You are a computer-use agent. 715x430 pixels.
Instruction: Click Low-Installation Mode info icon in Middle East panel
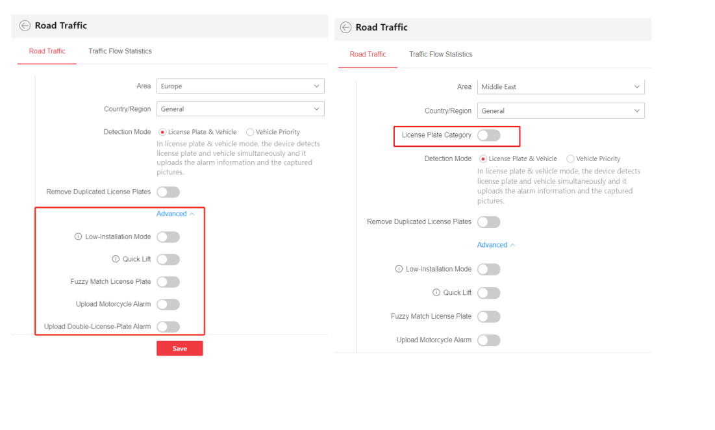[399, 270]
